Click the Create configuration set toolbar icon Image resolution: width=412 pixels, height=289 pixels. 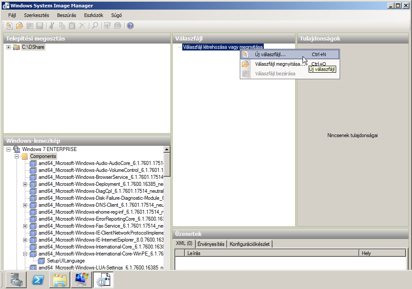pyautogui.click(x=118, y=26)
